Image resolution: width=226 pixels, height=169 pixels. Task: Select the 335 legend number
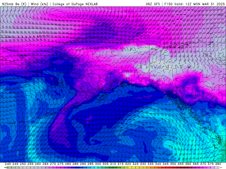pyautogui.click(x=151, y=164)
